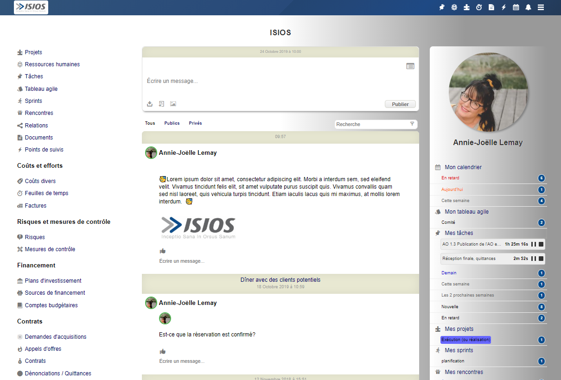
Task: Stop the Réception finale task timer
Action: click(541, 259)
